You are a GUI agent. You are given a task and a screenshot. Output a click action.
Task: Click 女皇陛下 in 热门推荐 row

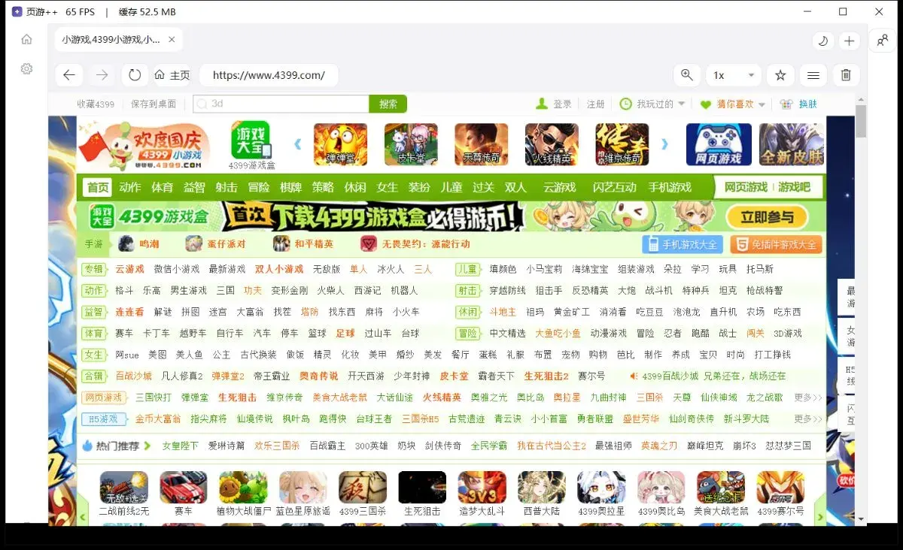tap(181, 446)
